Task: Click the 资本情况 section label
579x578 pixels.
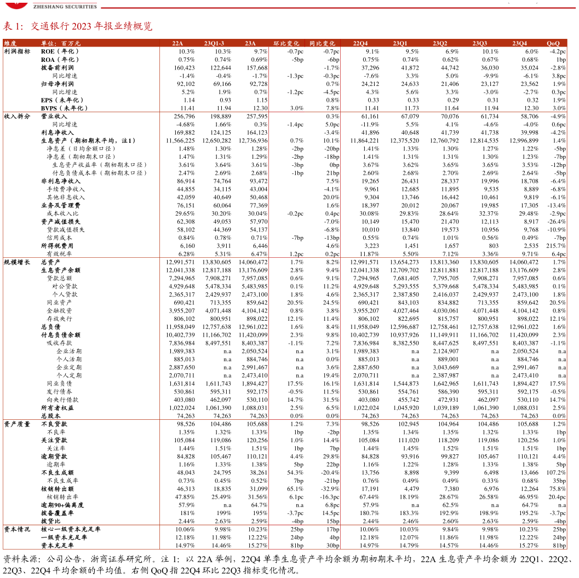Action: coord(17,530)
